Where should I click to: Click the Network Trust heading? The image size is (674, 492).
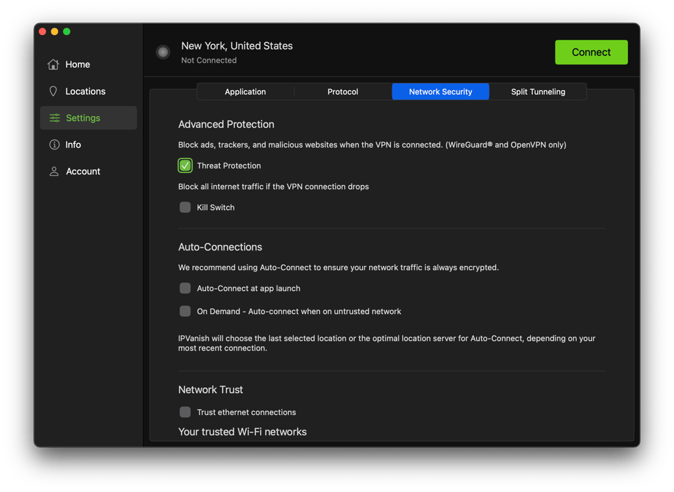coord(211,390)
